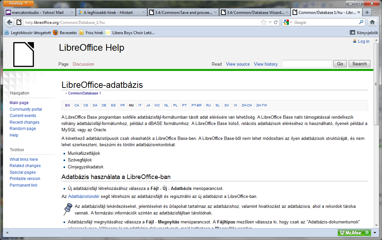
Task: Switch language to EN
Action: pyautogui.click(x=67, y=105)
